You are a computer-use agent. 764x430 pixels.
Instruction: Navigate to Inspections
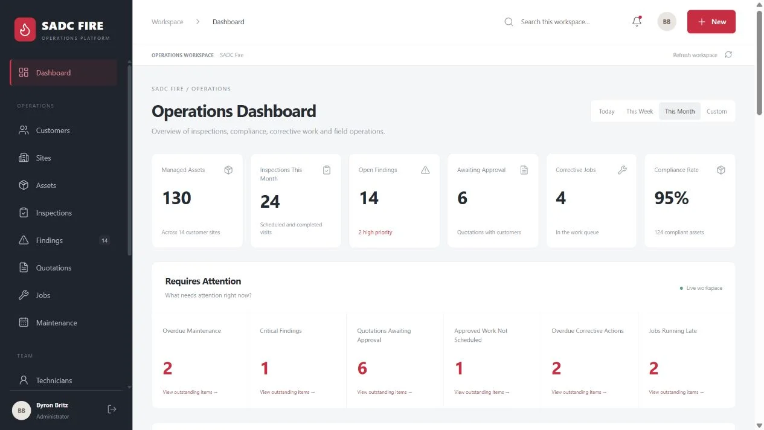click(63, 213)
